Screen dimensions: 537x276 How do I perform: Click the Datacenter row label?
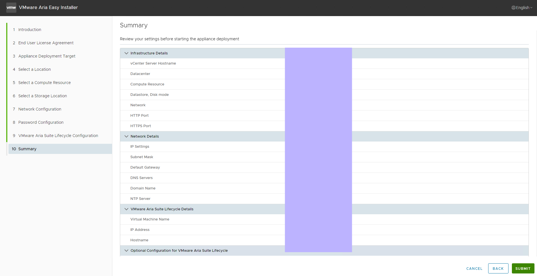click(x=140, y=74)
